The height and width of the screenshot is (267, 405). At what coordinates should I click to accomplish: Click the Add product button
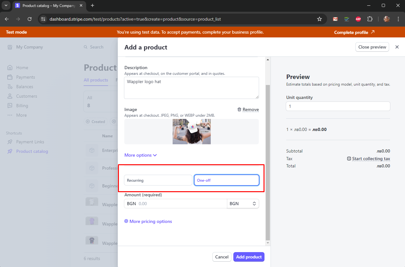click(249, 257)
